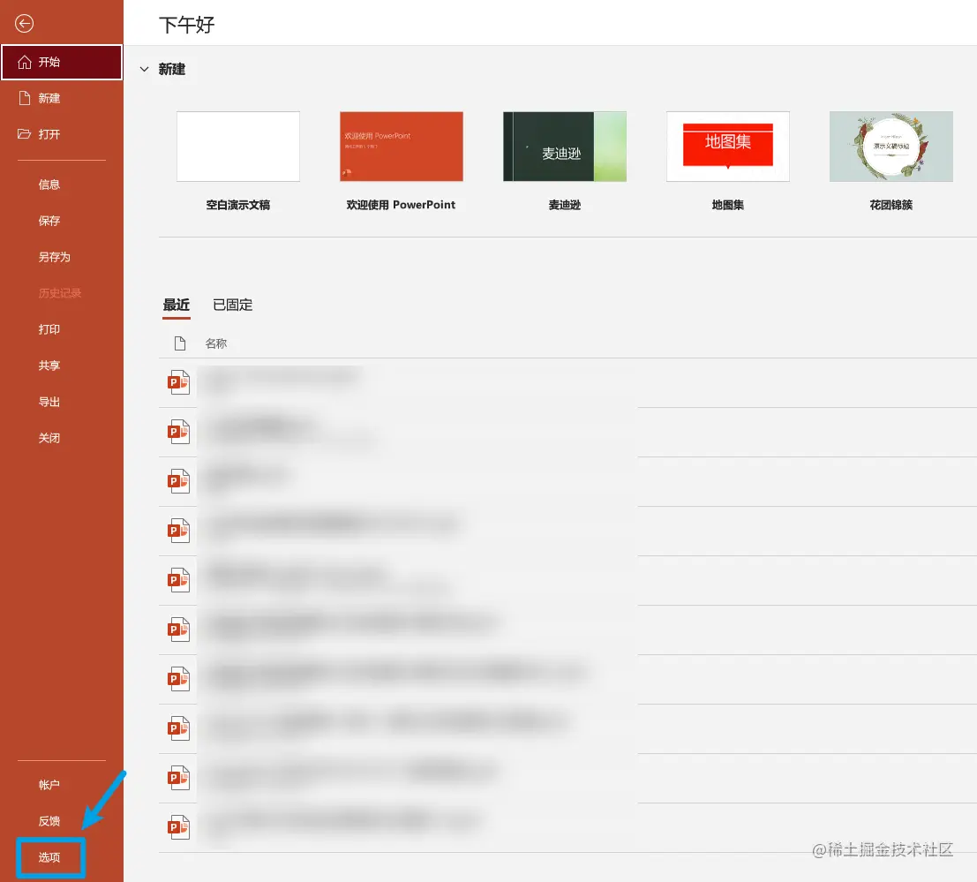Switch to the 已固定 tab

(232, 305)
